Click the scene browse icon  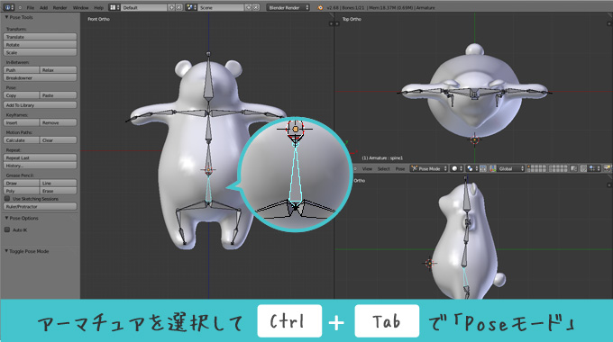(x=191, y=7)
